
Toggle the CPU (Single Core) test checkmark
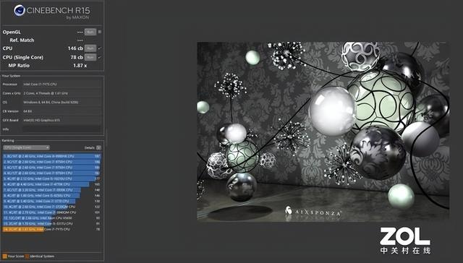(100, 57)
